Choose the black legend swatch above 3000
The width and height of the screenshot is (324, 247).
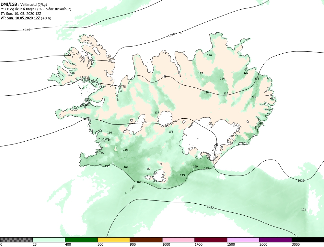tap(308, 240)
